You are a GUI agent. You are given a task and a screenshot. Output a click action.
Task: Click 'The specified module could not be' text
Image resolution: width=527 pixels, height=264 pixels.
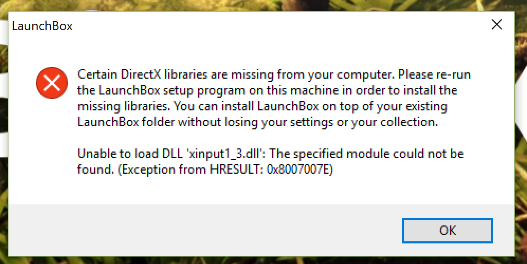(x=367, y=154)
